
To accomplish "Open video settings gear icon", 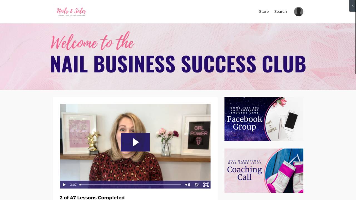I will tap(197, 185).
